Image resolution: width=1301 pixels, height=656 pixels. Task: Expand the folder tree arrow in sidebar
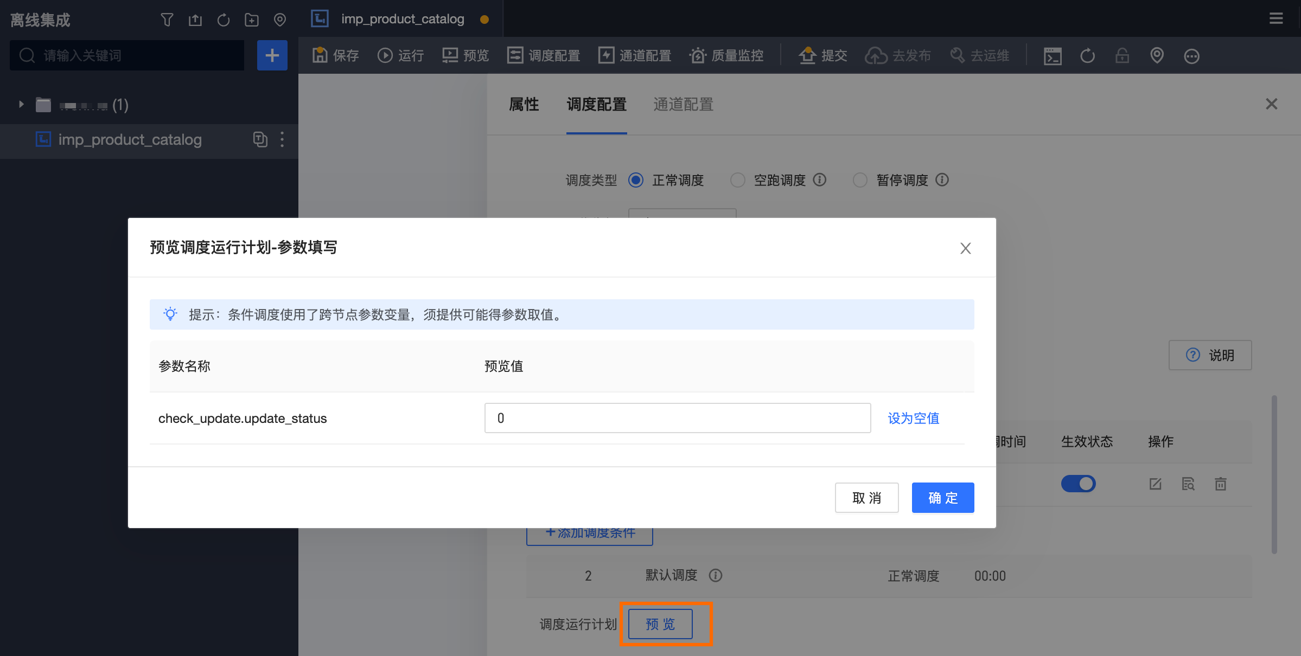(21, 104)
